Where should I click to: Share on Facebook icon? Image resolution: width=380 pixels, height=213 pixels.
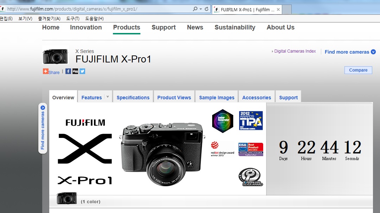tap(68, 71)
